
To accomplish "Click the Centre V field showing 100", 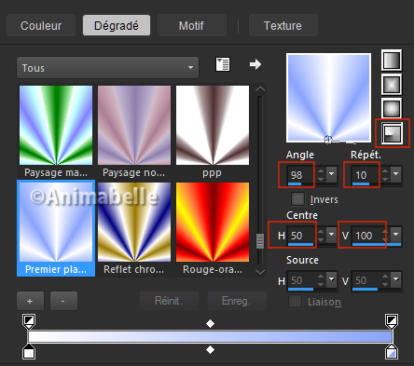I will [366, 236].
